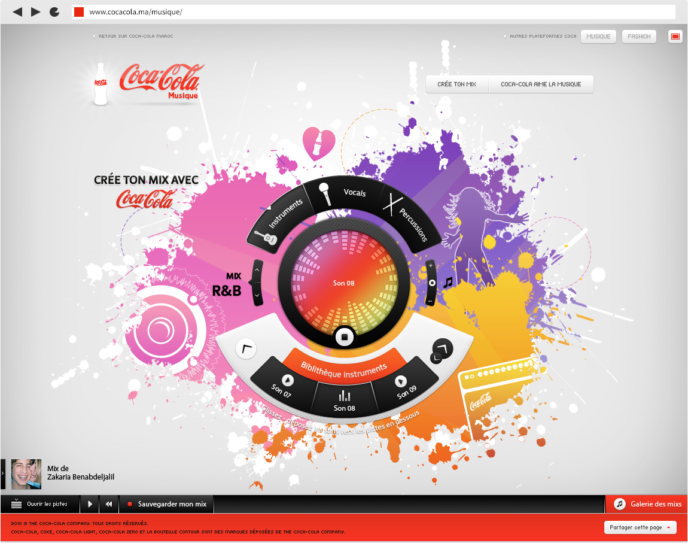This screenshot has height=543, width=688.
Task: Rotate library right with the dark corner arrow button
Action: tap(442, 350)
